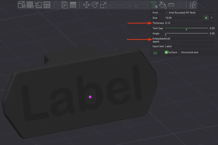Enable the Horizontal text checkbox
The width and height of the screenshot is (218, 145).
[179, 52]
